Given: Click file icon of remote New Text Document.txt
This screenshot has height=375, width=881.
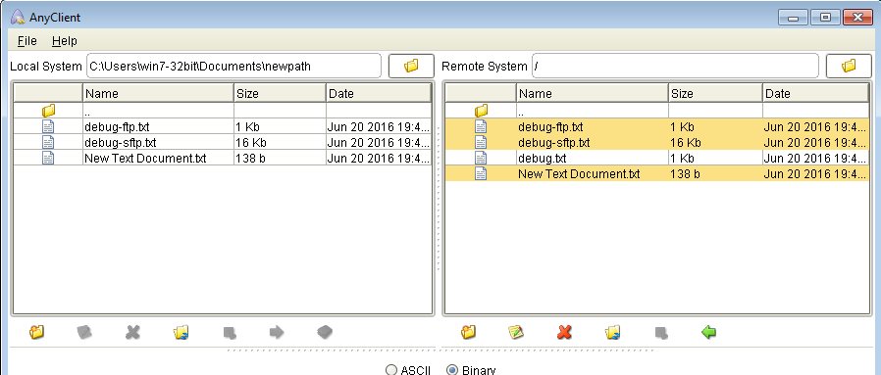Looking at the screenshot, I should click(481, 173).
